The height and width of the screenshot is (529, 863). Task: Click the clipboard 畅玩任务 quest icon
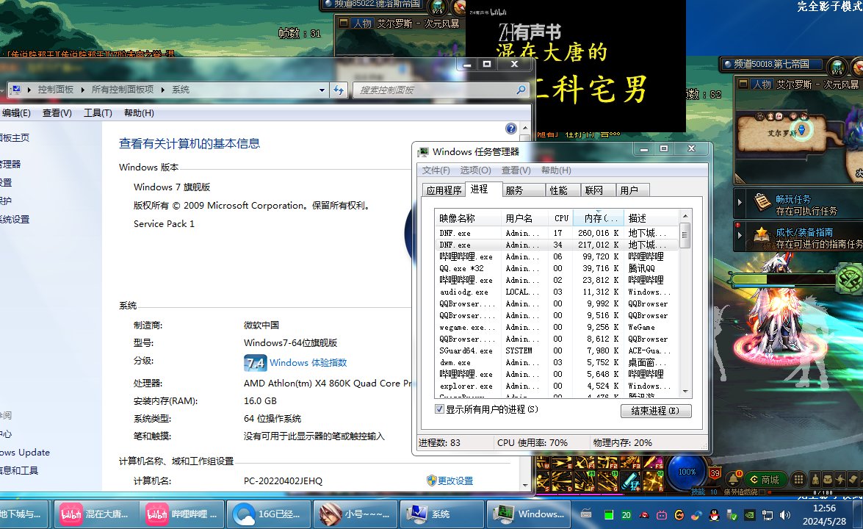pyautogui.click(x=762, y=203)
